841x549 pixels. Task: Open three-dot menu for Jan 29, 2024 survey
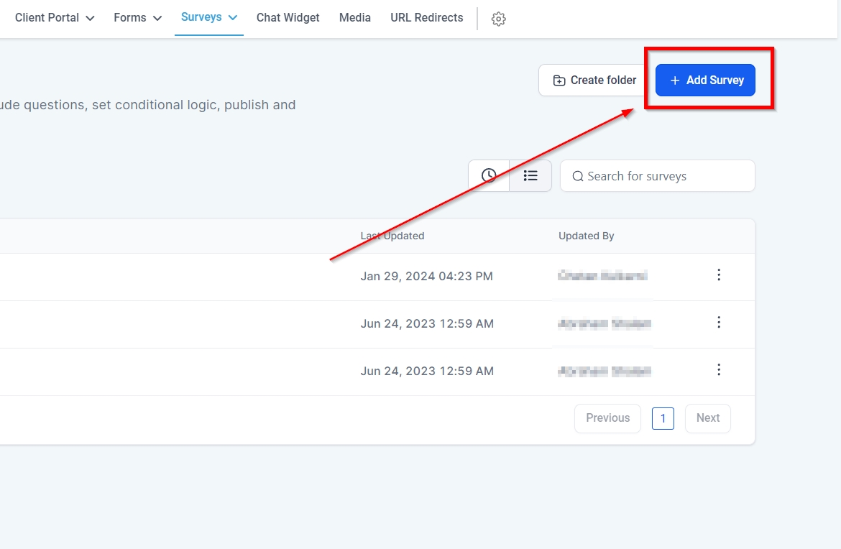point(718,275)
